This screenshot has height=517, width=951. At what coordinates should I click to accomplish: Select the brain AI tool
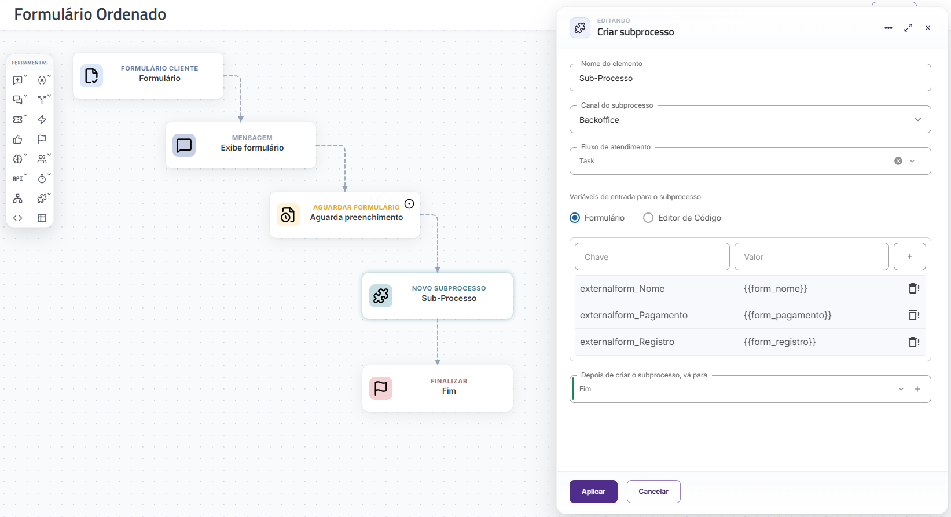18,159
